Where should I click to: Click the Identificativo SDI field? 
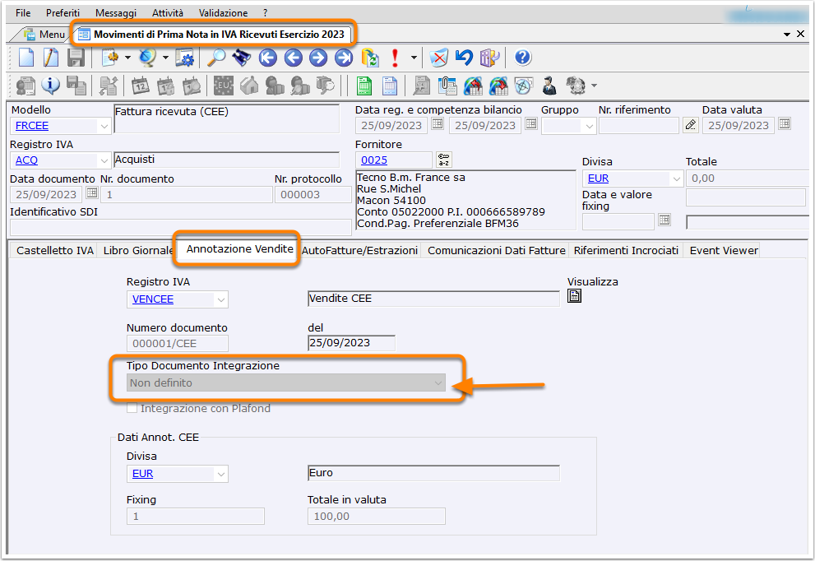pos(180,227)
